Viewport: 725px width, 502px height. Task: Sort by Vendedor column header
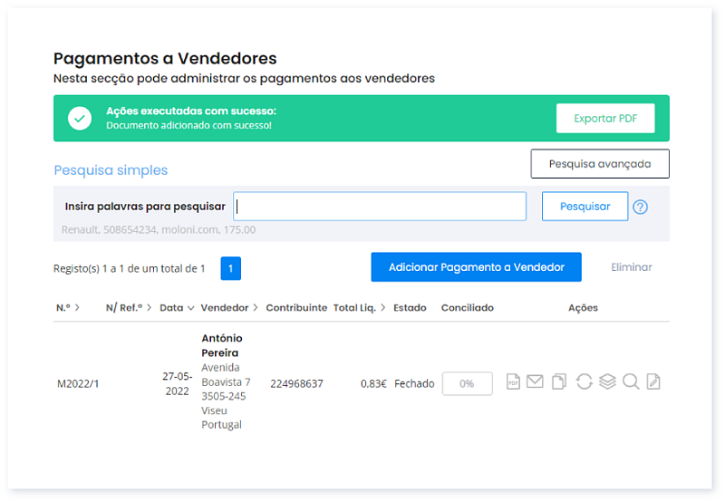[229, 308]
